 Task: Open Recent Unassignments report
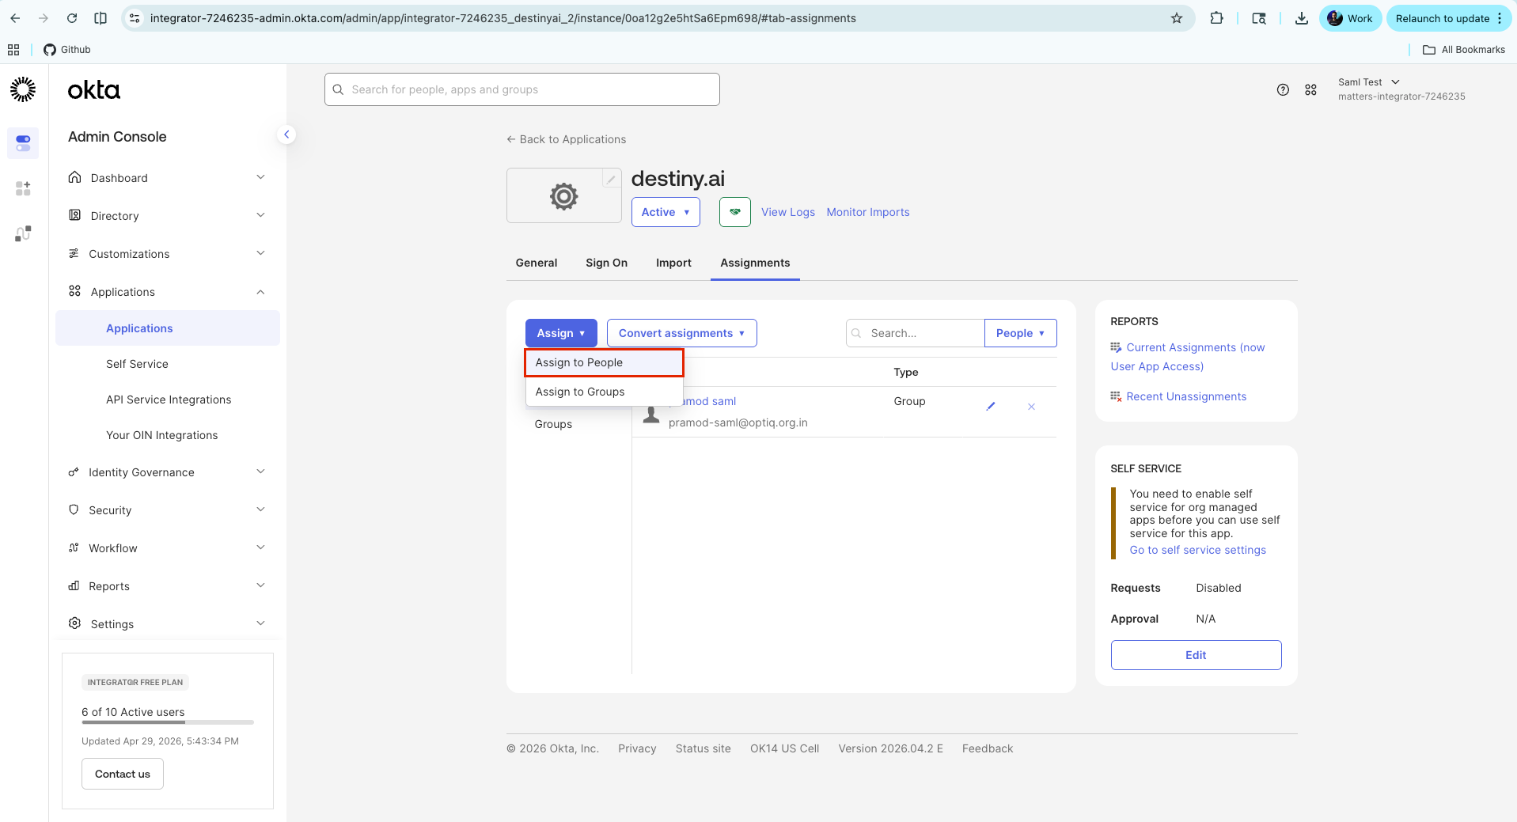click(1186, 396)
